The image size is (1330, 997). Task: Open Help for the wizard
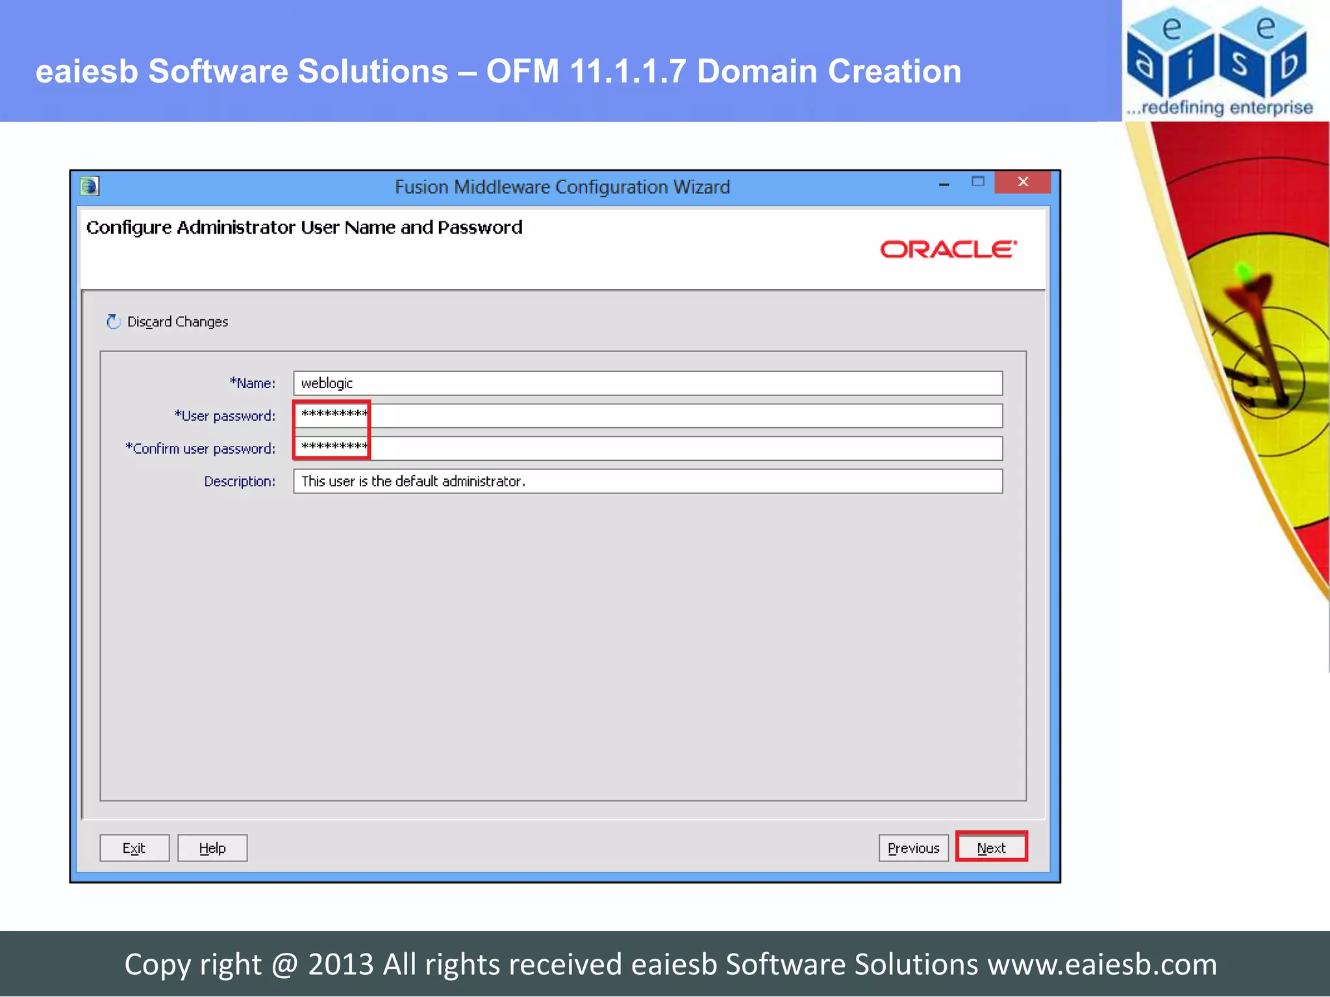coord(212,848)
